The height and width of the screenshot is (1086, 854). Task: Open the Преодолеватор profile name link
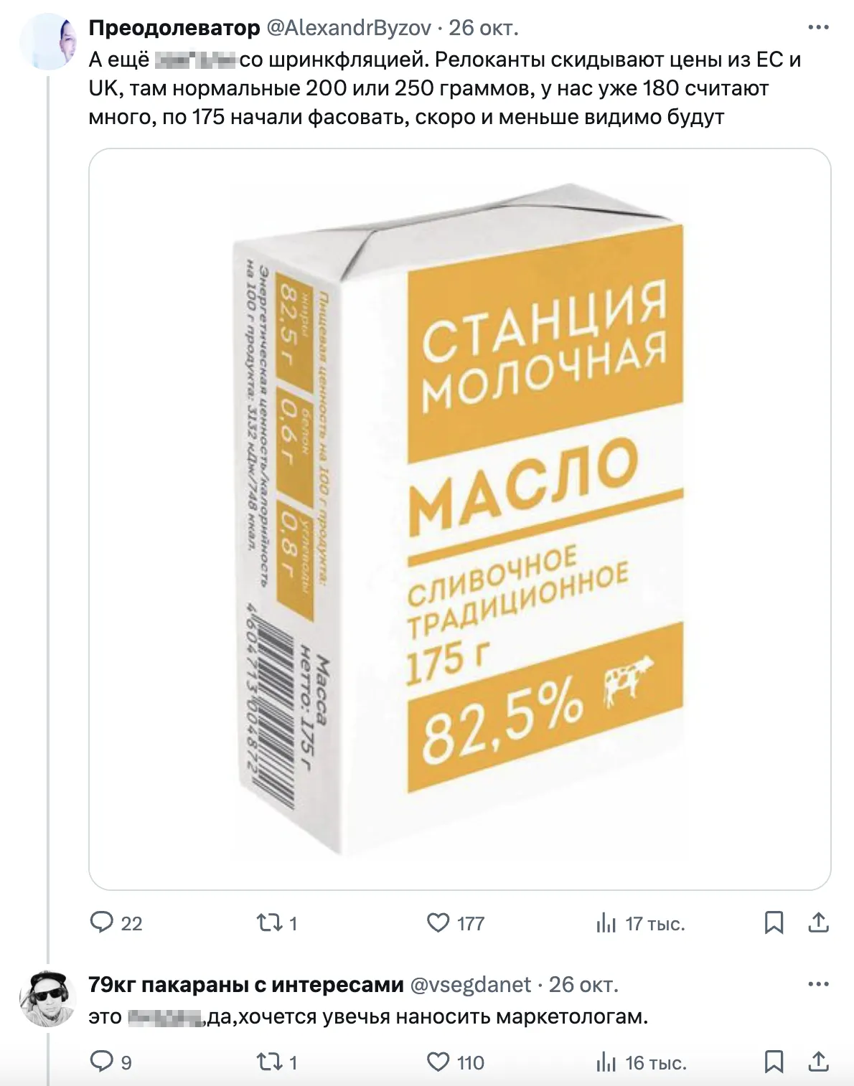click(x=174, y=28)
